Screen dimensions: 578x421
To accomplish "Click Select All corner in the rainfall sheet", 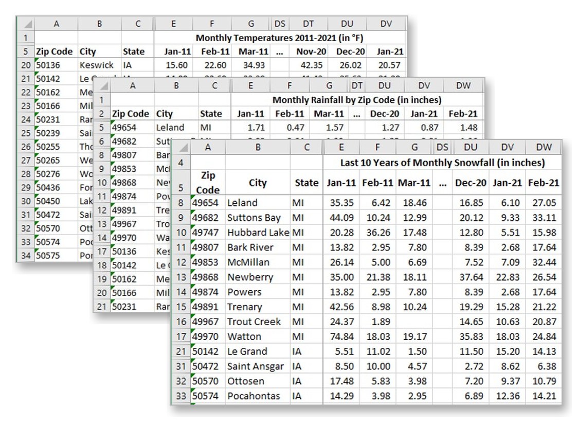I will click(x=102, y=86).
